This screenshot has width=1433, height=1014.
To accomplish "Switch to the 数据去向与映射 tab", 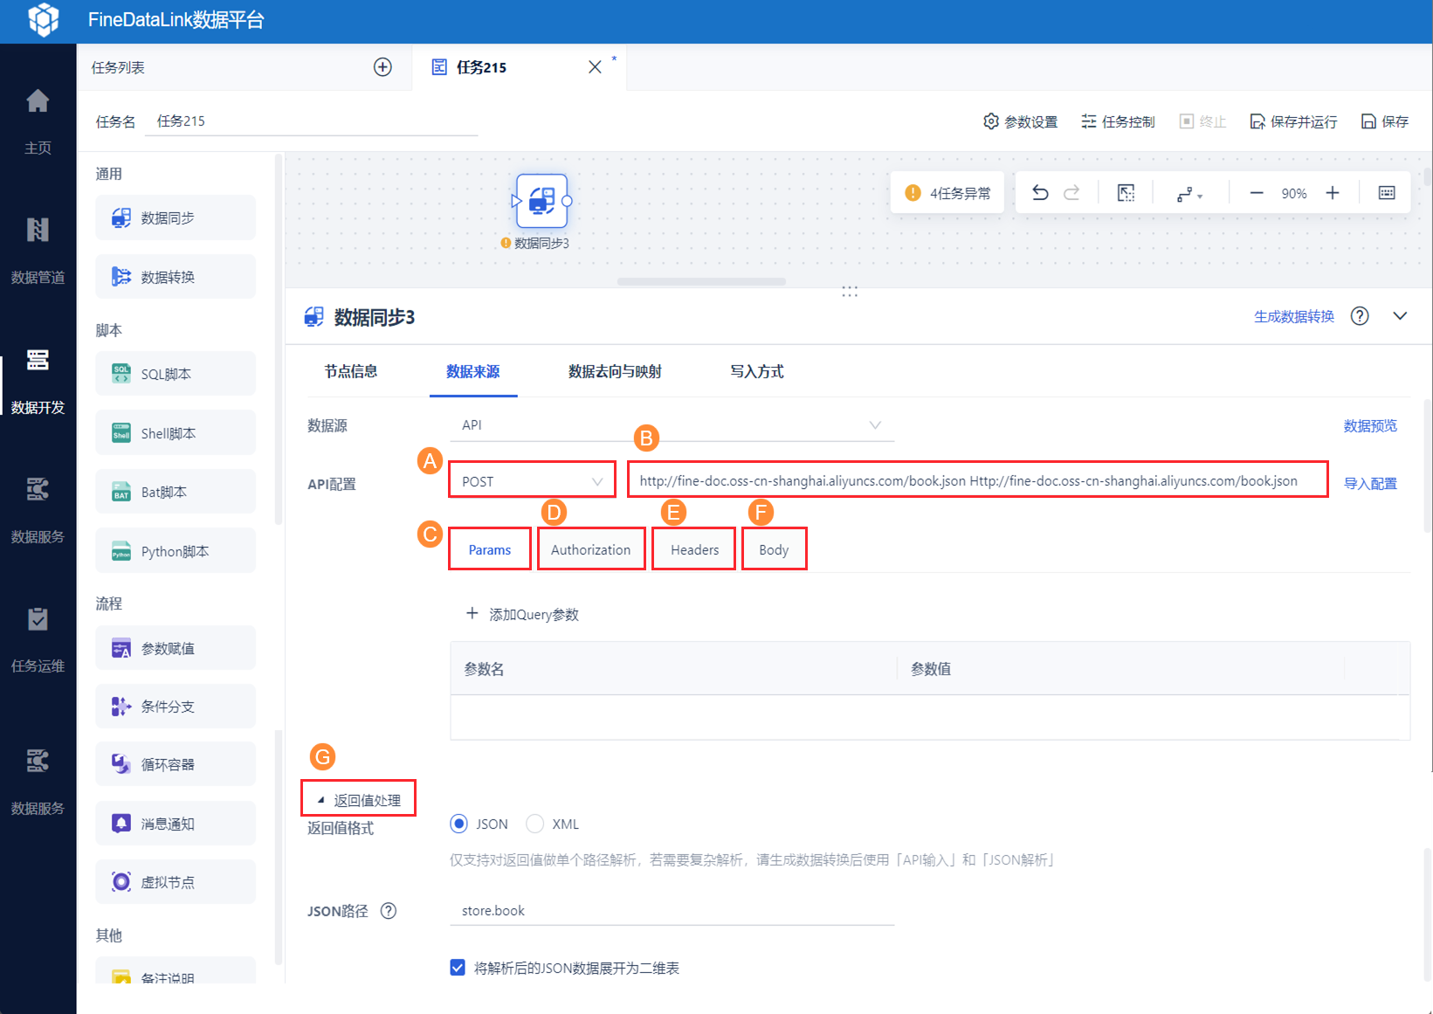I will (615, 371).
